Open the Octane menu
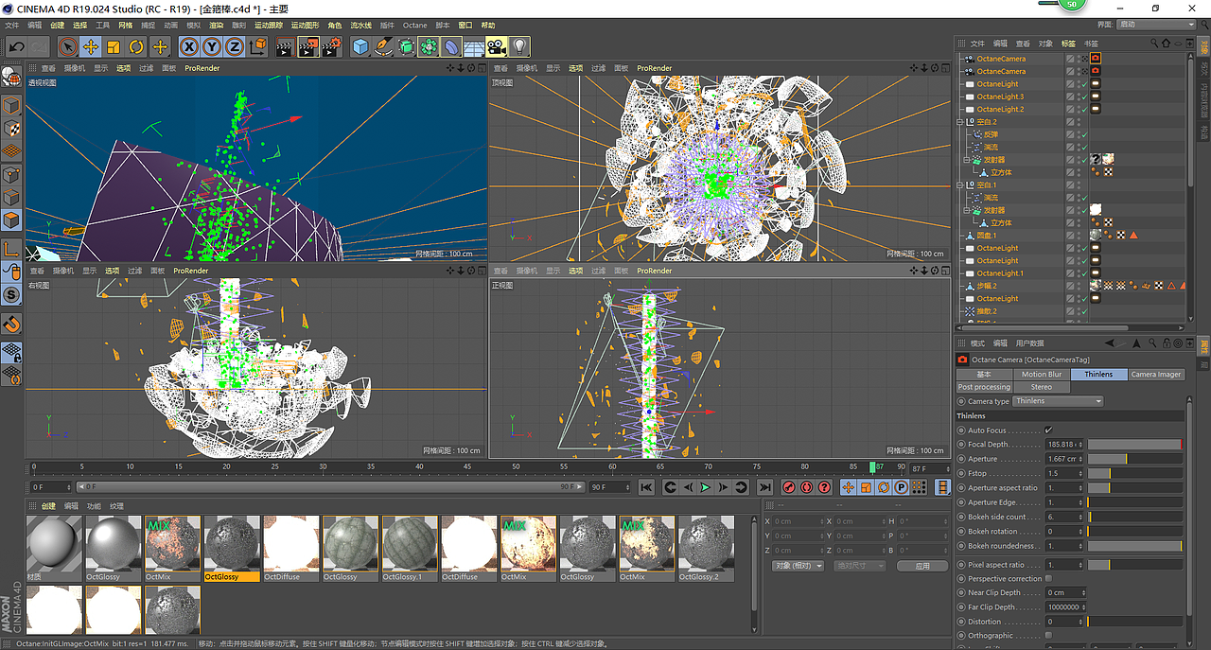Viewport: 1211px width, 650px height. point(414,26)
